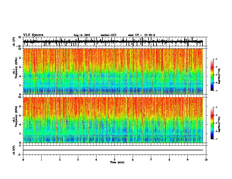Click the time axis tick label "6"

pos(133,160)
